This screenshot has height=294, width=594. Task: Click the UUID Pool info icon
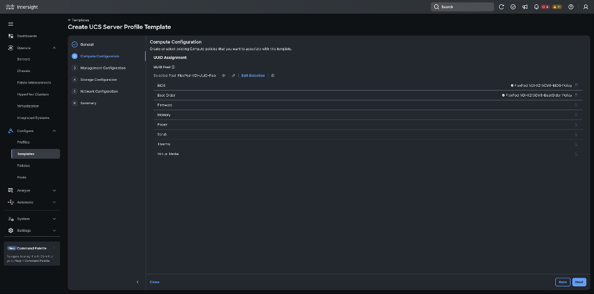point(173,67)
